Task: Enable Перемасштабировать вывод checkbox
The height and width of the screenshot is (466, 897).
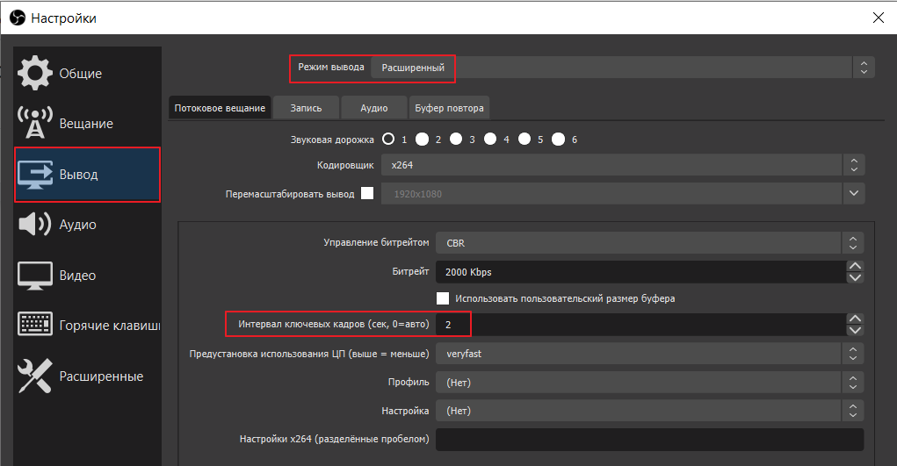Action: 367,193
